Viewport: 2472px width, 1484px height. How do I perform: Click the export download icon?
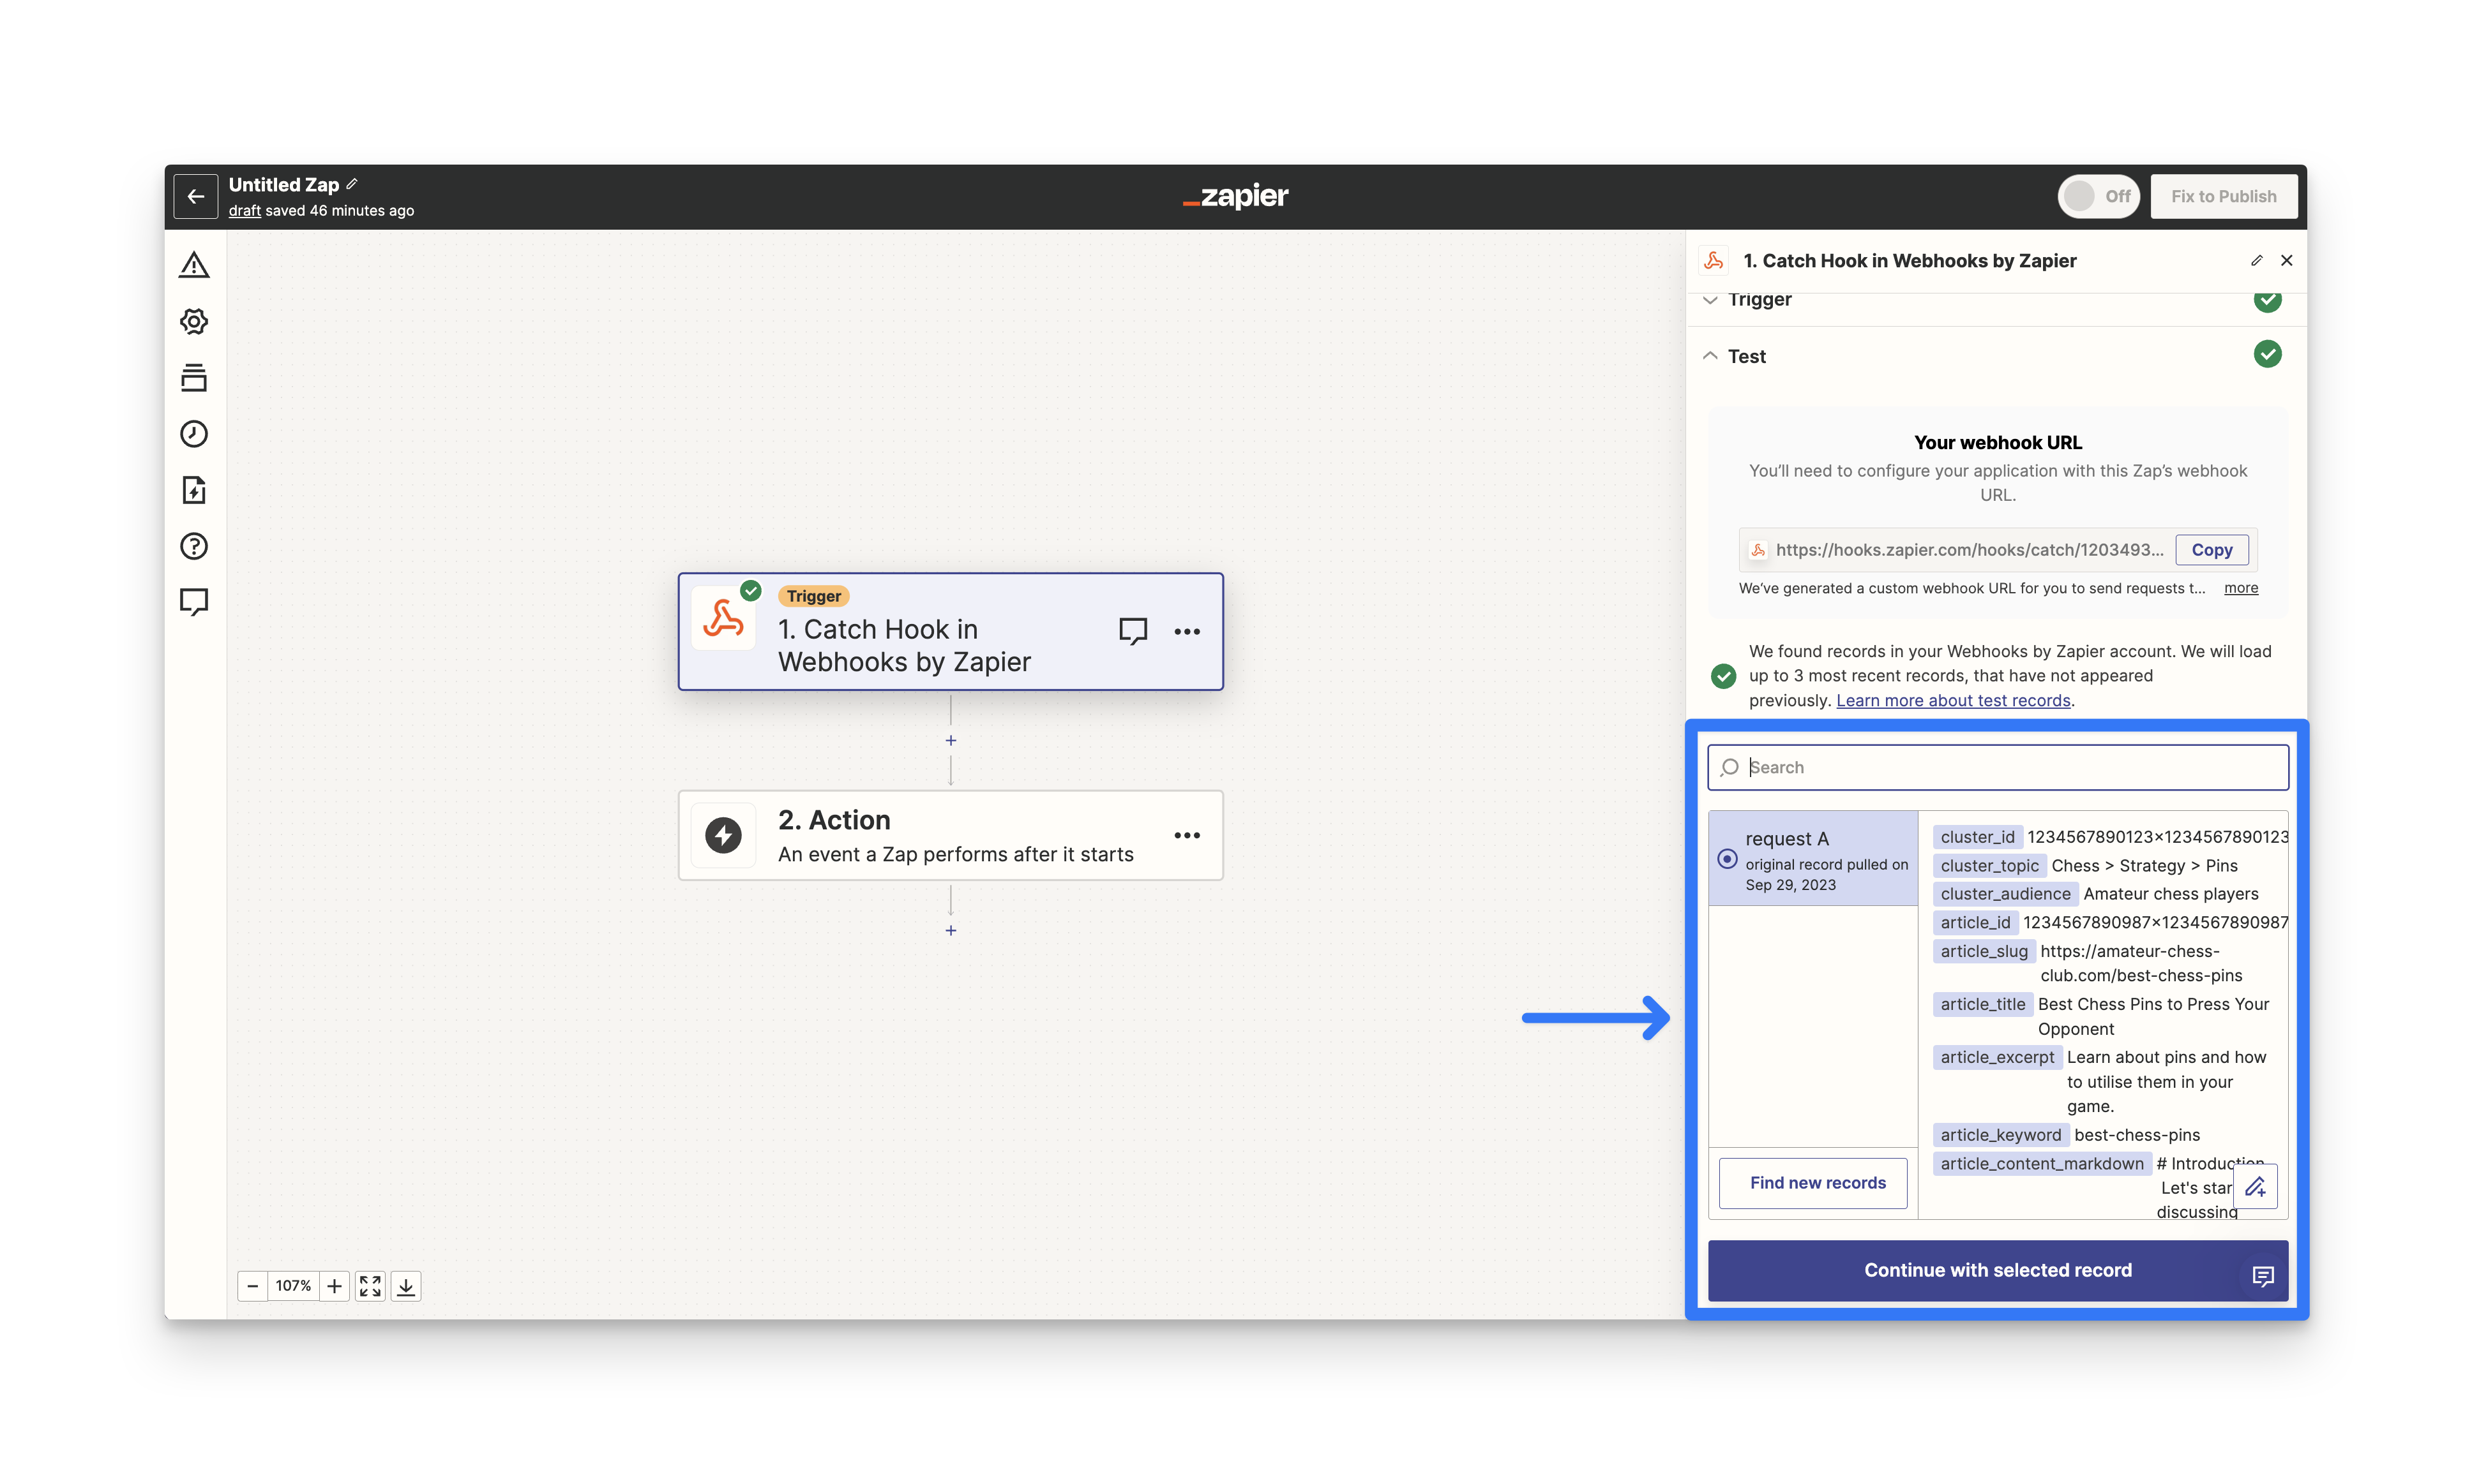[x=406, y=1286]
